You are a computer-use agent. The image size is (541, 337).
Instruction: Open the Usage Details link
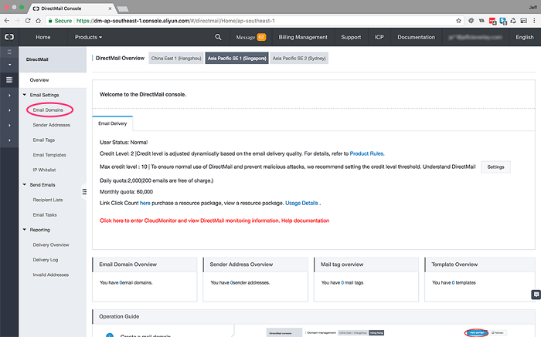coord(301,203)
